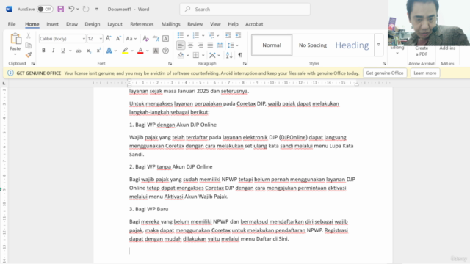
Task: Decrease paragraph indent
Action: 228,36
